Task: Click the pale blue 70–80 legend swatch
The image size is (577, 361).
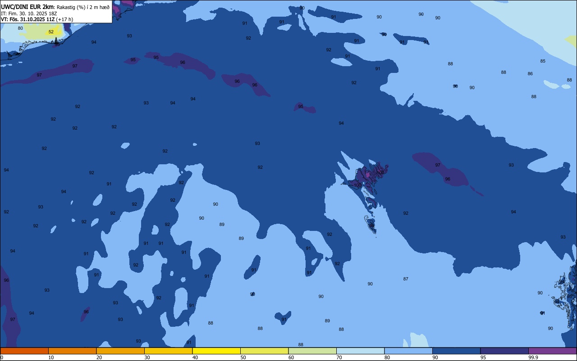Action: [x=360, y=351]
